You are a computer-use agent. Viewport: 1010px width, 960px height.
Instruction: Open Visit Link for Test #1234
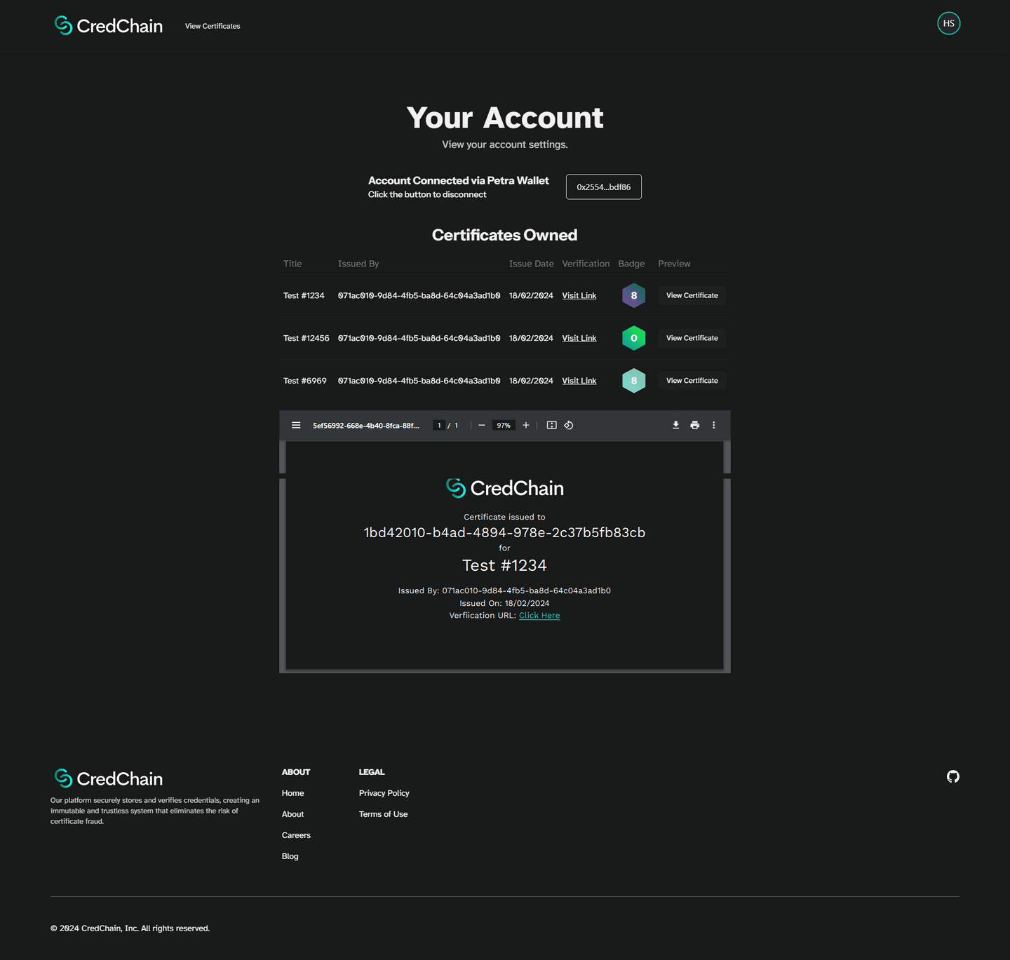579,295
